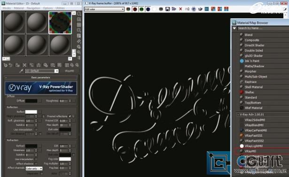The width and height of the screenshot is (289, 177).
Task: Open the Options menu
Action: (48, 8)
